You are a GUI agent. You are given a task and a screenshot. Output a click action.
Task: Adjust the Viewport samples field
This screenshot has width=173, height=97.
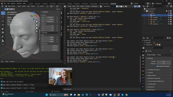point(164,64)
